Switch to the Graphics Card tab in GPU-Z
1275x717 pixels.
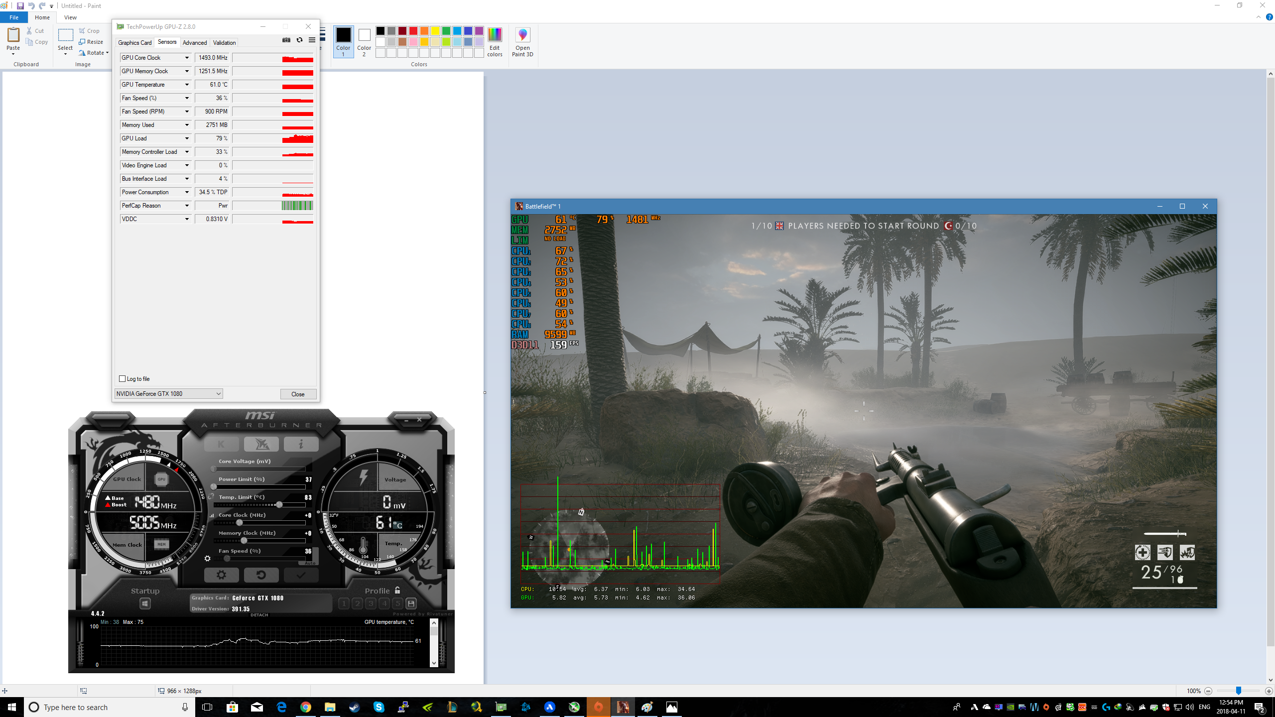tap(134, 43)
